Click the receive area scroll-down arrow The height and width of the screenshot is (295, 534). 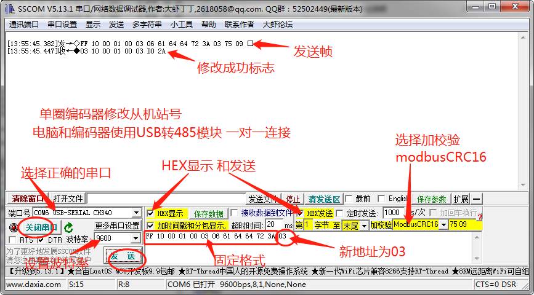[524, 185]
